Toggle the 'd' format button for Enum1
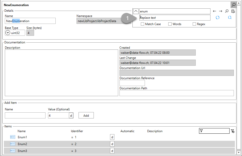Image resolution: width=242 pixels, height=156 pixels. (112, 137)
